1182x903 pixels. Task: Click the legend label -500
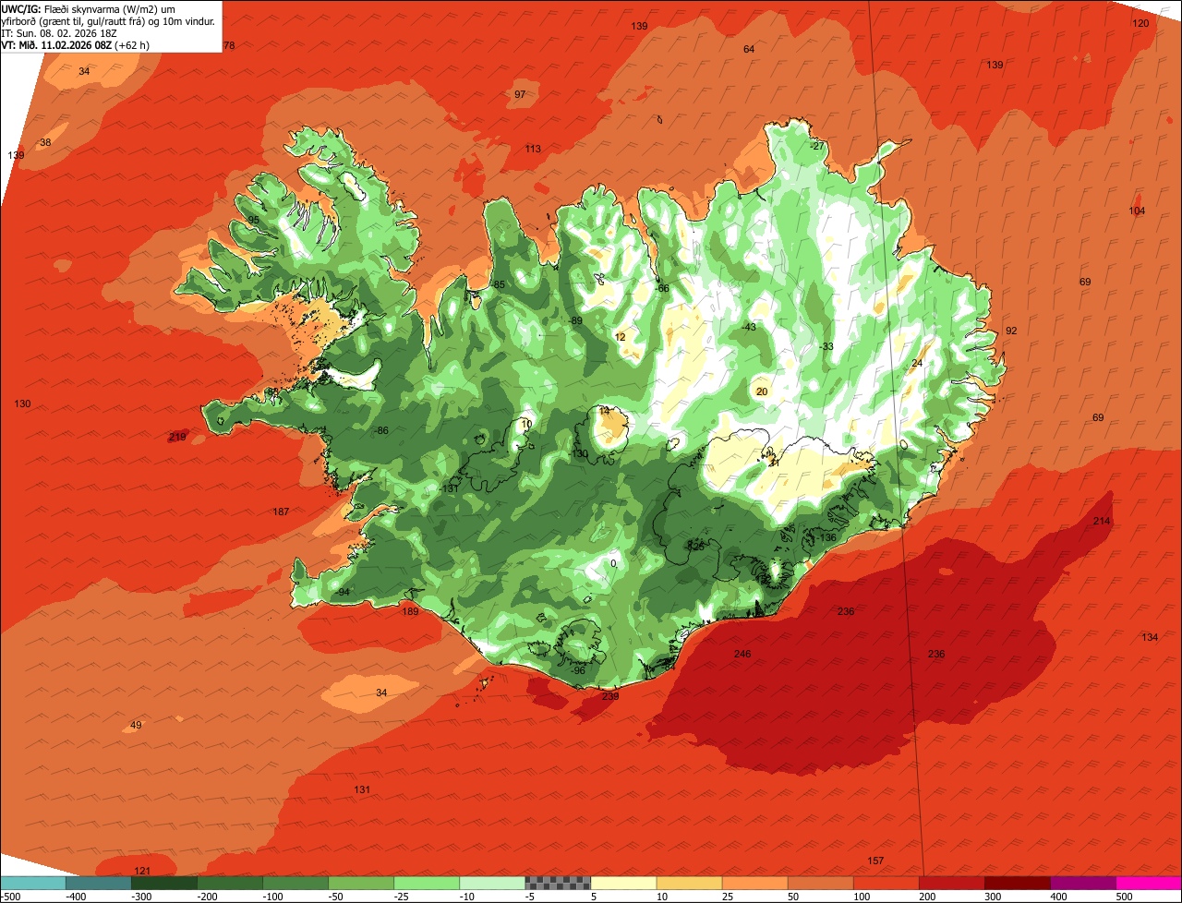11,896
